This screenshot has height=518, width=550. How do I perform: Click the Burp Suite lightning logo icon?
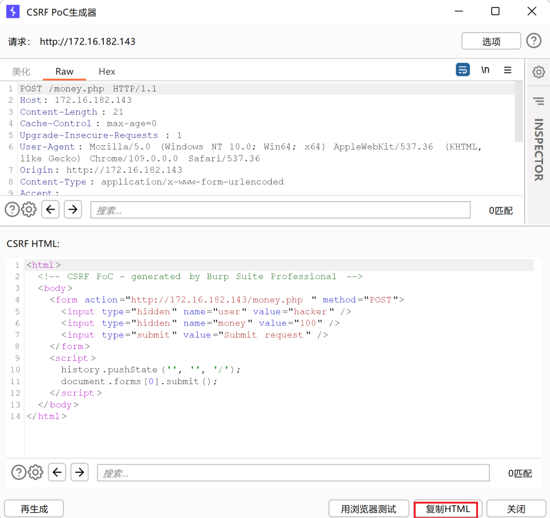pos(13,12)
